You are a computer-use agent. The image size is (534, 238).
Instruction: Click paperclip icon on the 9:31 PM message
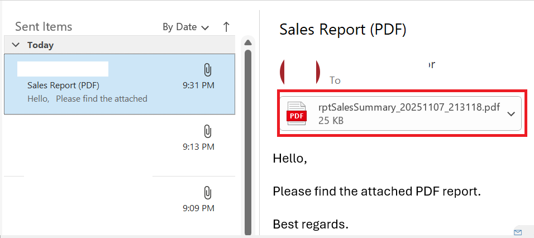[x=207, y=70]
